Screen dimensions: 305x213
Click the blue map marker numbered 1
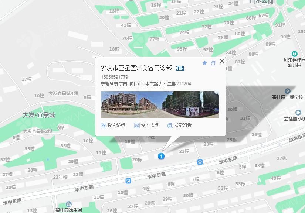(x=161, y=156)
